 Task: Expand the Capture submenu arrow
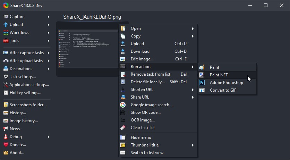click(x=49, y=17)
